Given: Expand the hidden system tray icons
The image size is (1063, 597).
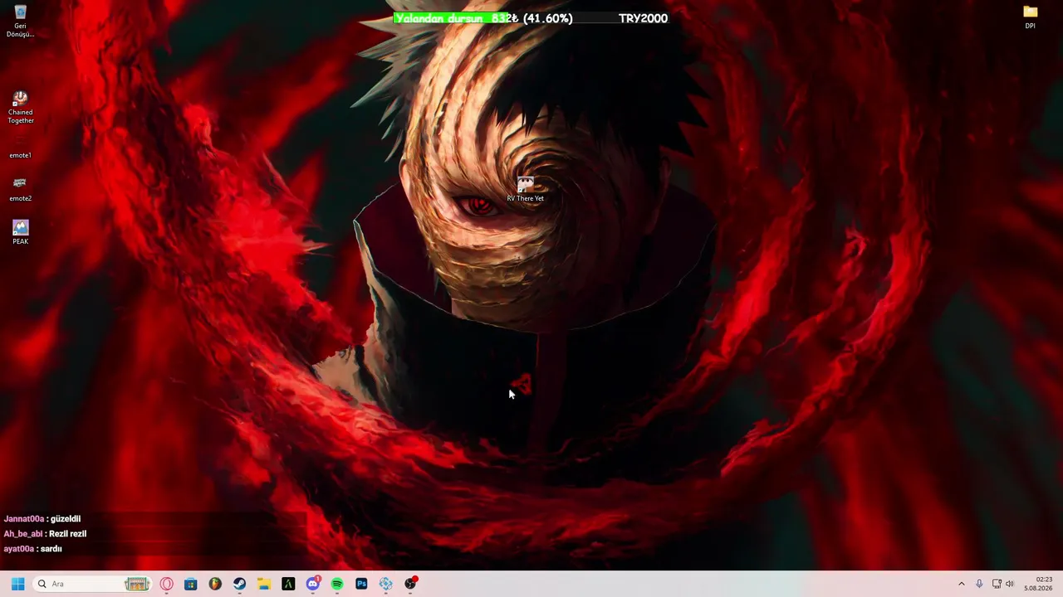Looking at the screenshot, I should click(962, 584).
